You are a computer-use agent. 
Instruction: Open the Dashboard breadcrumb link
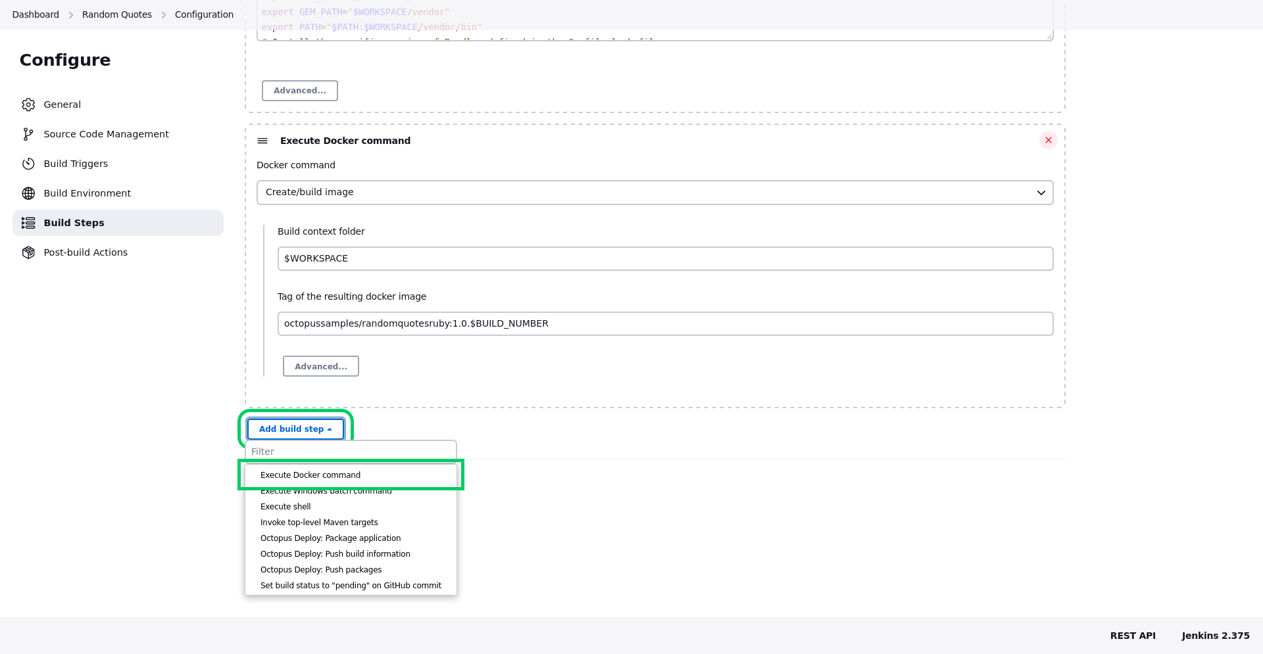(36, 14)
